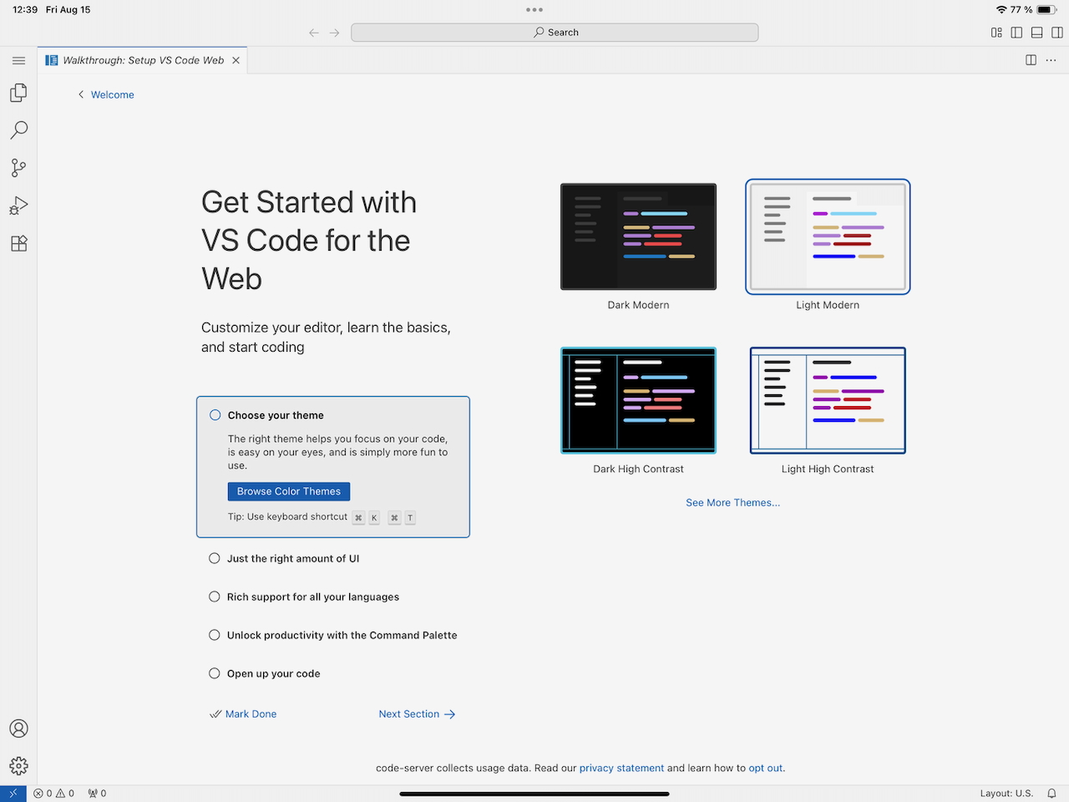
Task: Click the 'Choose your theme' heading text
Action: (276, 415)
